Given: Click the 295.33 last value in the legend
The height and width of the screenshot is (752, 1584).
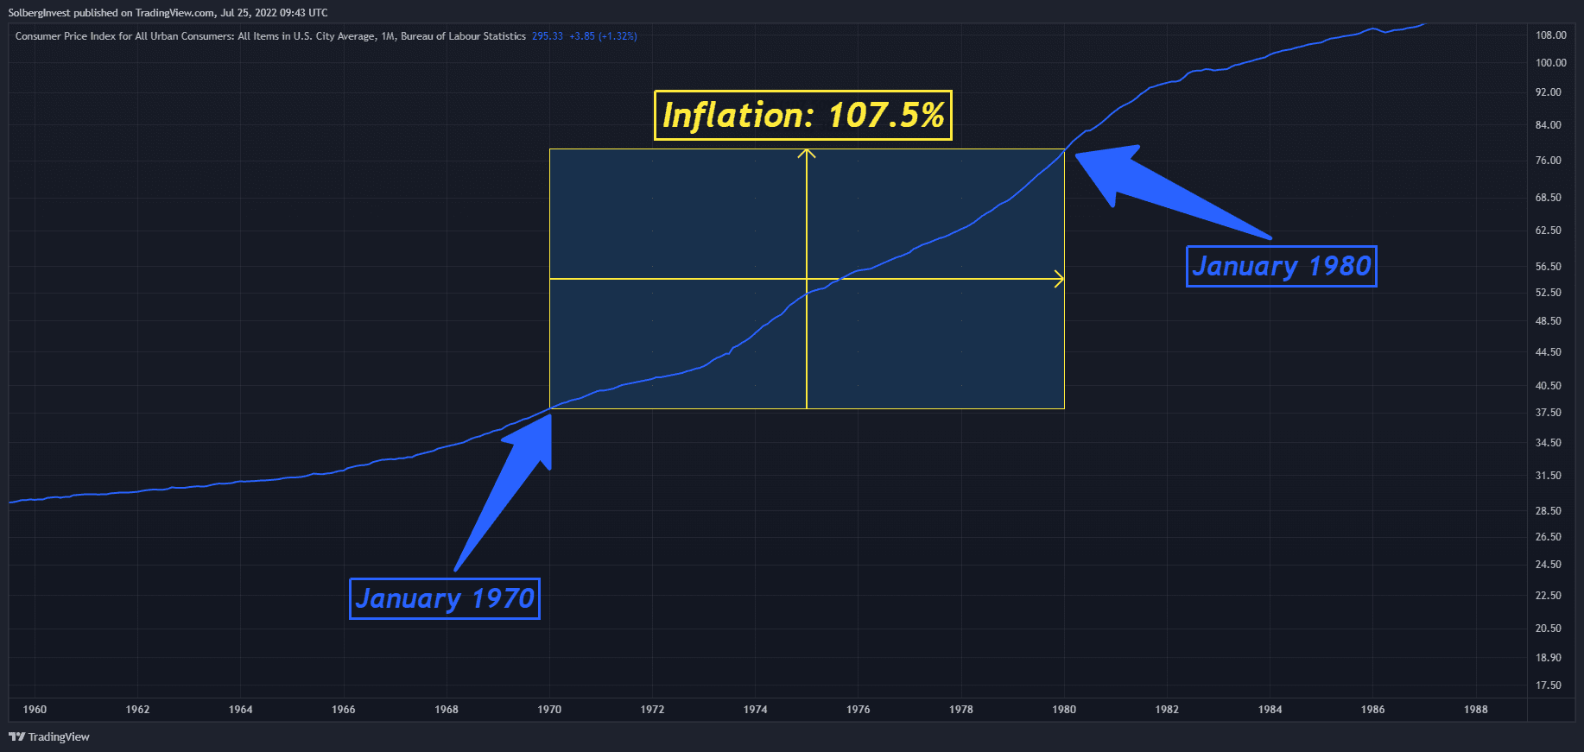Looking at the screenshot, I should 548,36.
